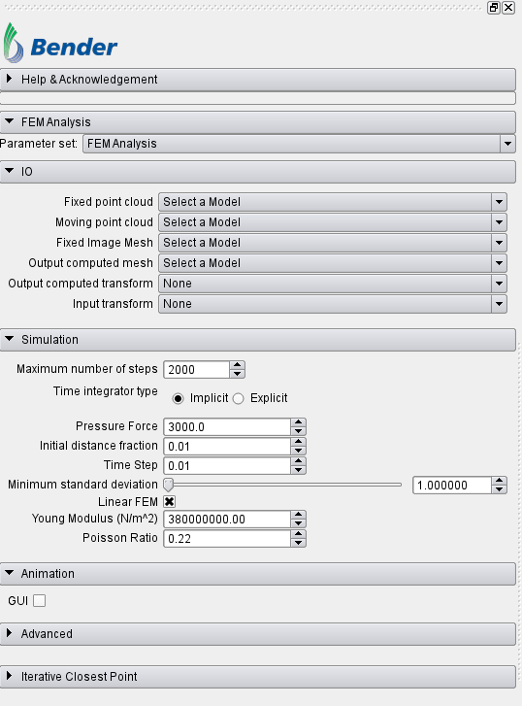The height and width of the screenshot is (706, 522).
Task: Expand the Help & Acknowledgement section
Action: 258,80
